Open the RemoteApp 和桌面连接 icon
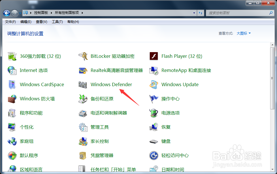 pos(154,71)
